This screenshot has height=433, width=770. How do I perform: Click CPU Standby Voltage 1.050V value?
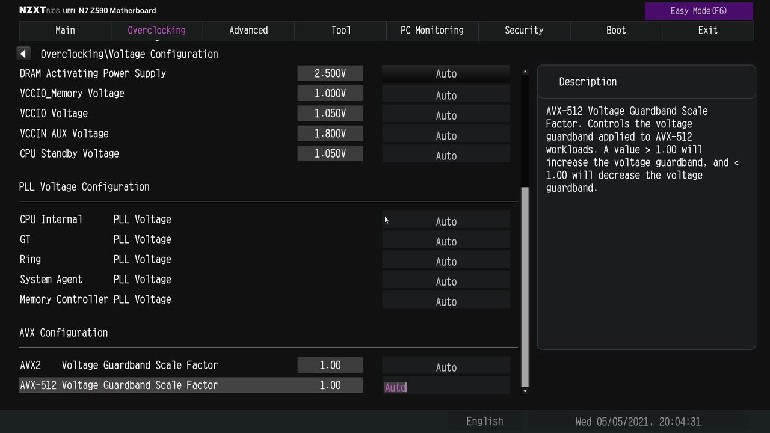[x=330, y=153]
